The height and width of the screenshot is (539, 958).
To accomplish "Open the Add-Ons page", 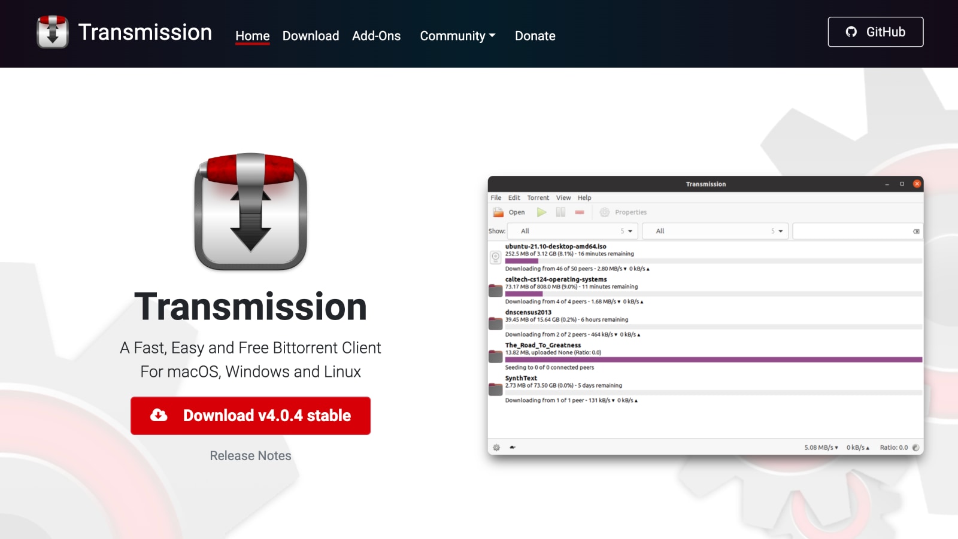I will coord(377,36).
